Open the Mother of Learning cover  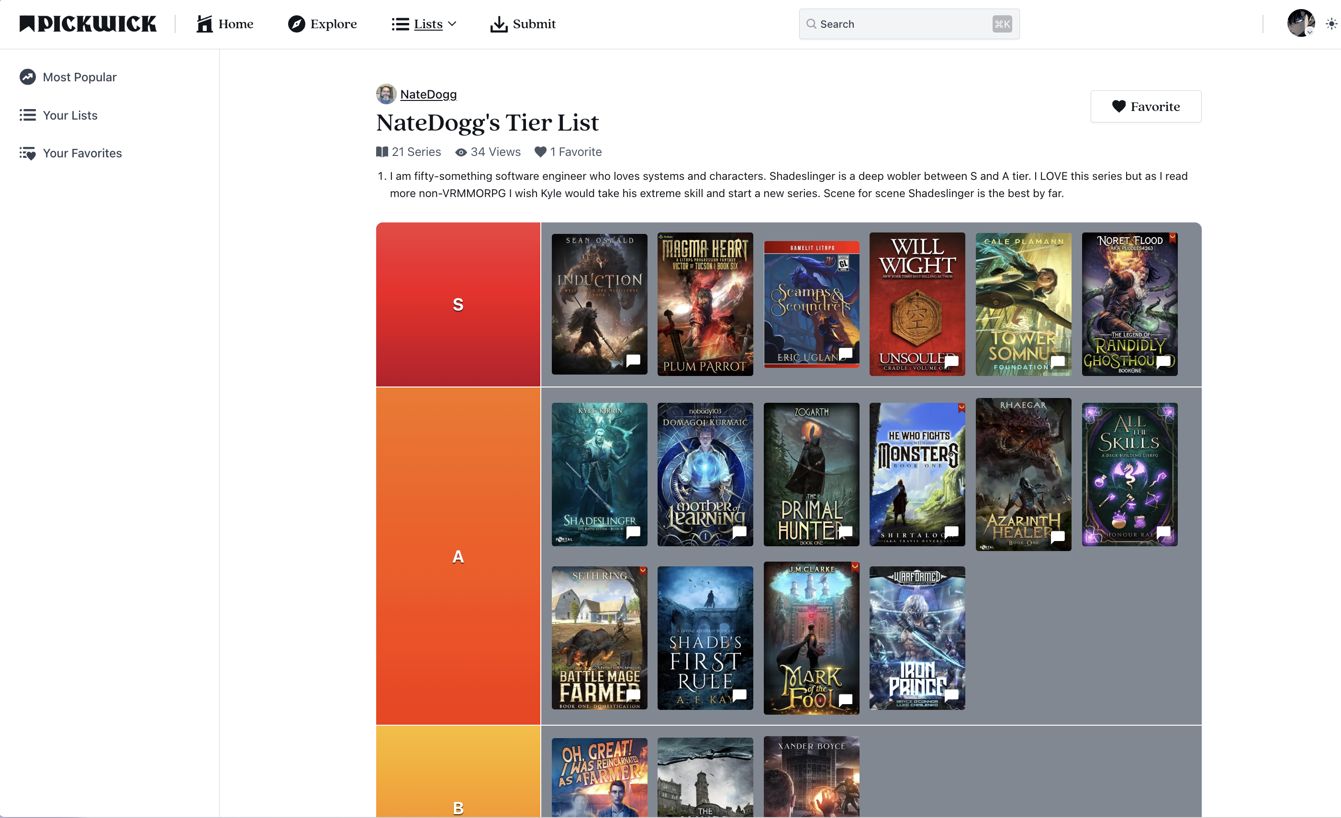(x=705, y=474)
